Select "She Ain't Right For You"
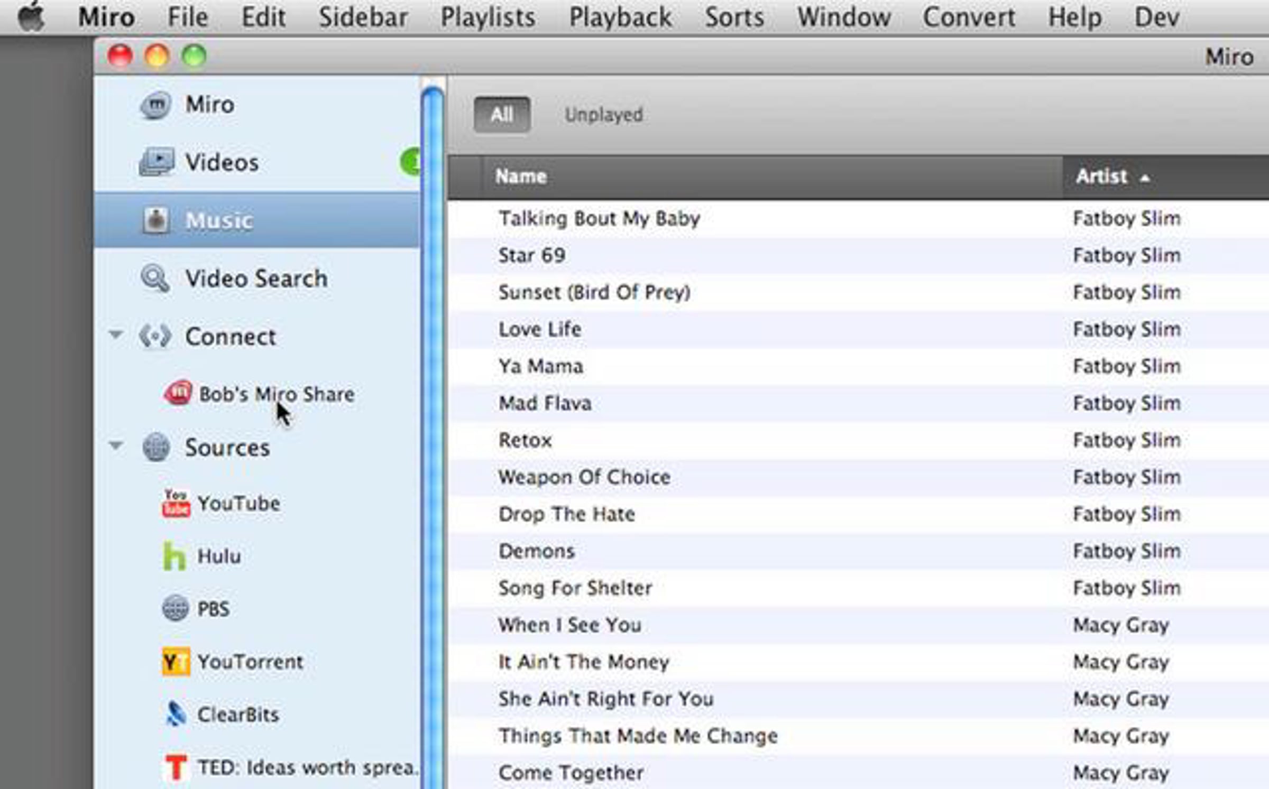The image size is (1269, 789). tap(606, 699)
